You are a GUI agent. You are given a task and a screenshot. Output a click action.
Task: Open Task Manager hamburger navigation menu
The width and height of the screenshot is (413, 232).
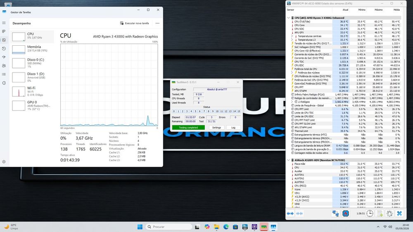[x=4, y=23]
